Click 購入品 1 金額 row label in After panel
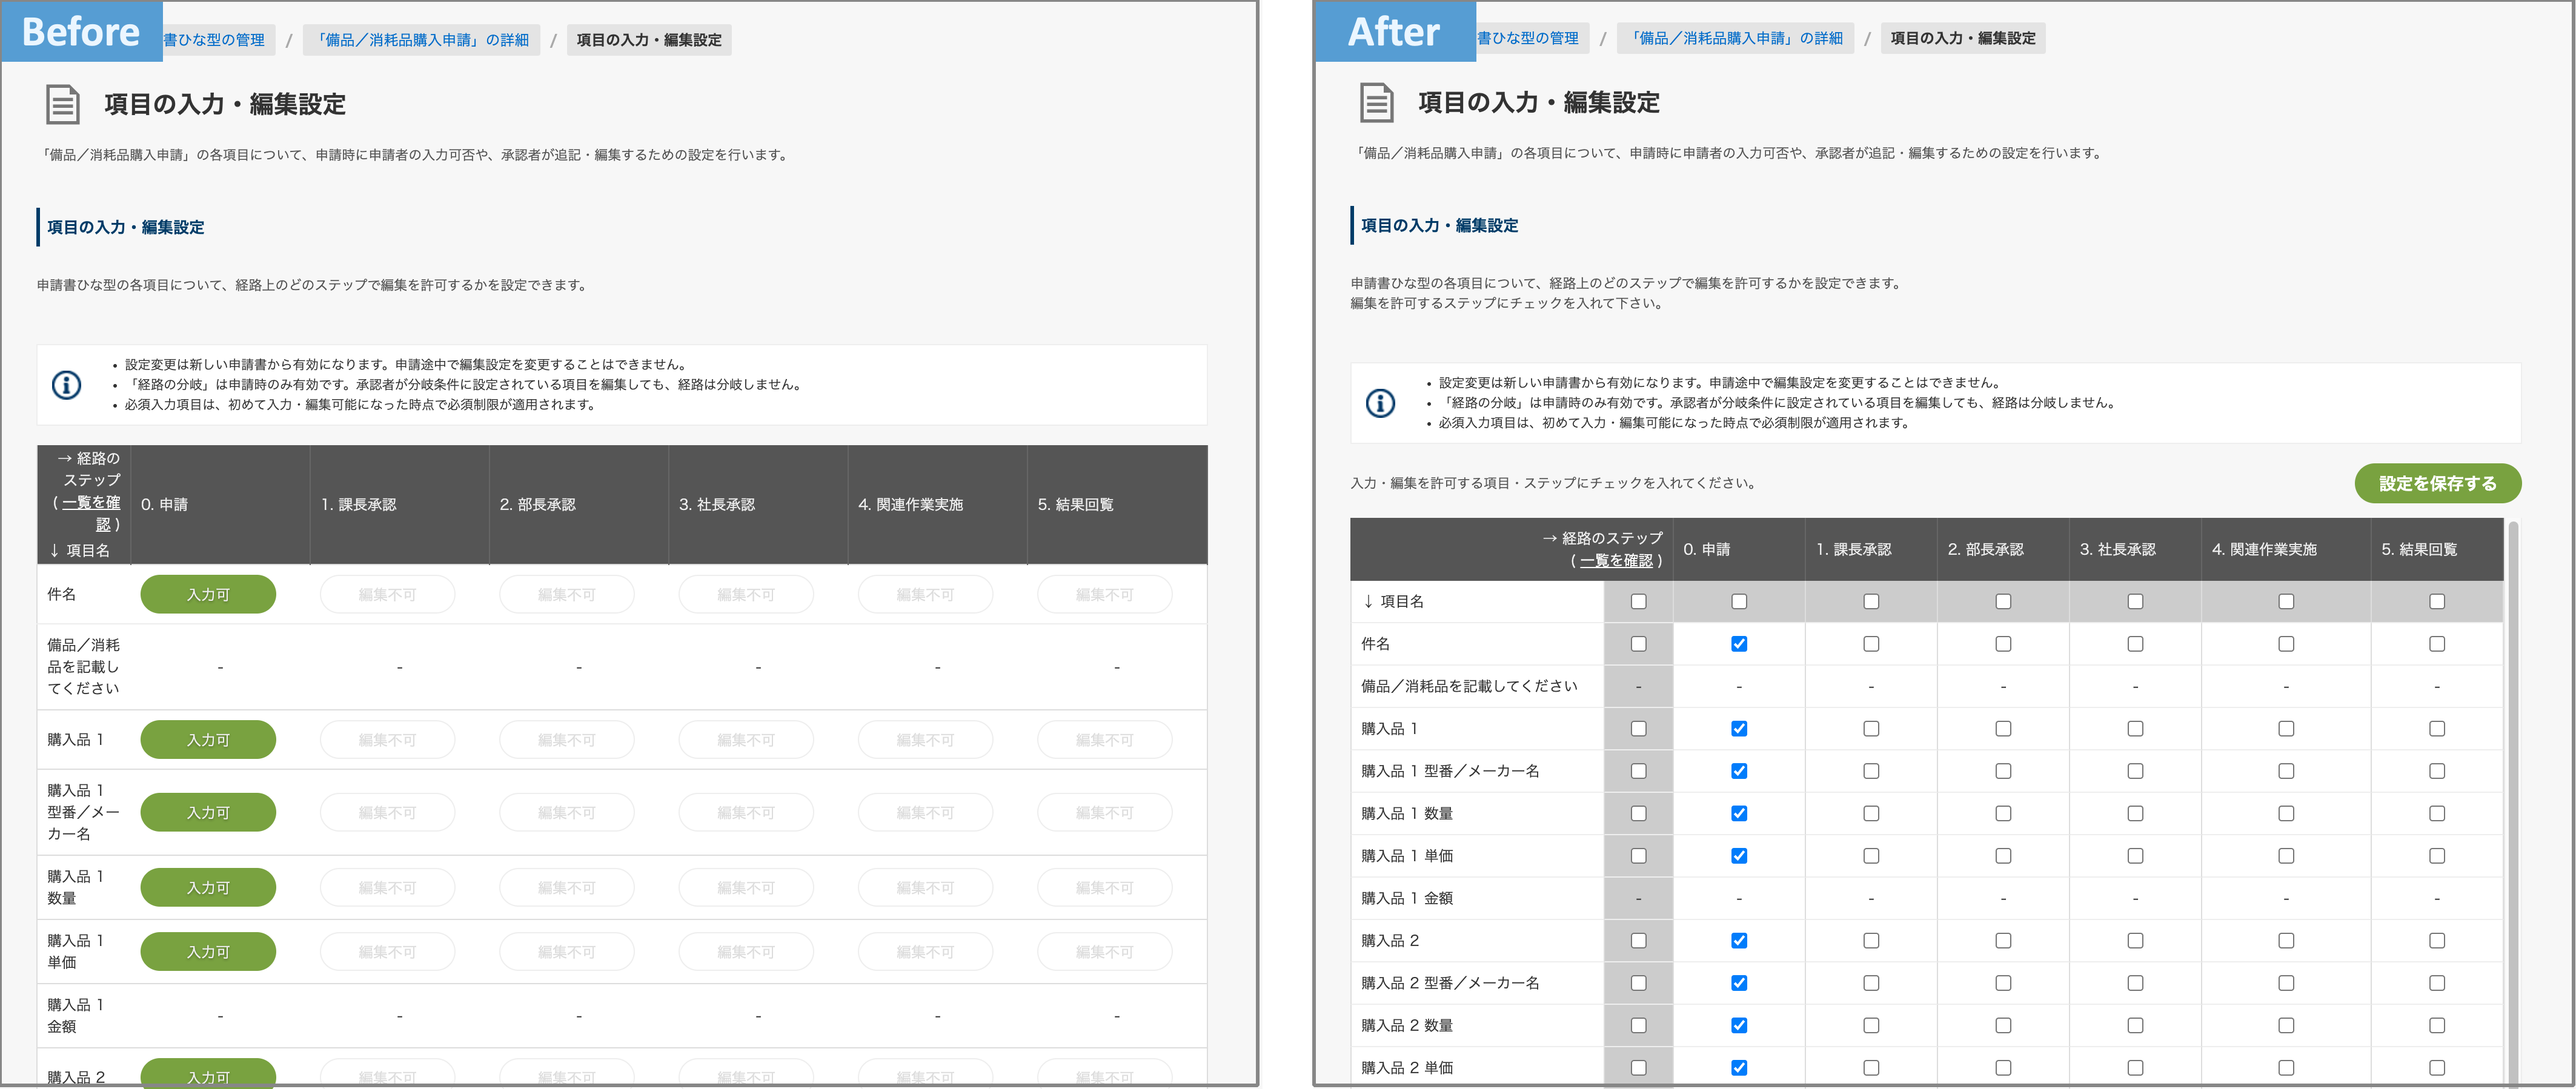This screenshot has height=1089, width=2576. coord(1407,898)
